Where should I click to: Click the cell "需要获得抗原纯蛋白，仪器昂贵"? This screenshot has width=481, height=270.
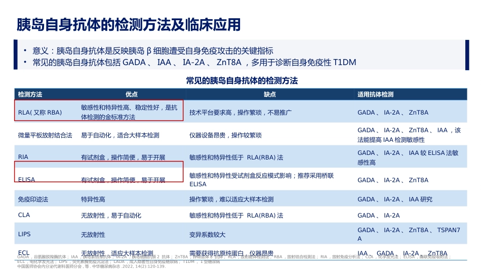(x=231, y=253)
